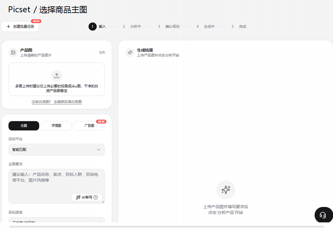Click the 0/6 image counter

click(102, 52)
